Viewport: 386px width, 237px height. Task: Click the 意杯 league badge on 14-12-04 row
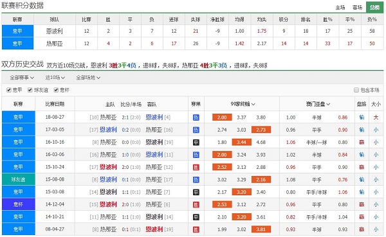tap(19, 204)
